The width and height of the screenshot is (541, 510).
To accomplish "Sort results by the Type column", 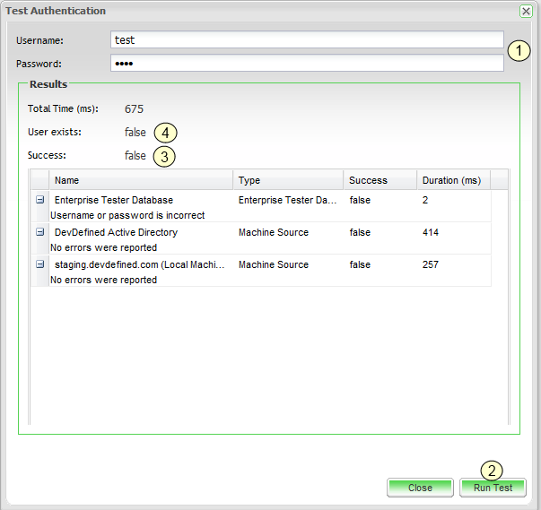I will [287, 180].
